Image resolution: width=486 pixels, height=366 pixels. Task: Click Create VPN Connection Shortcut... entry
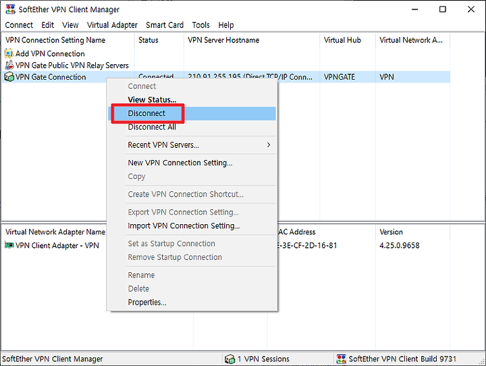coord(192,194)
